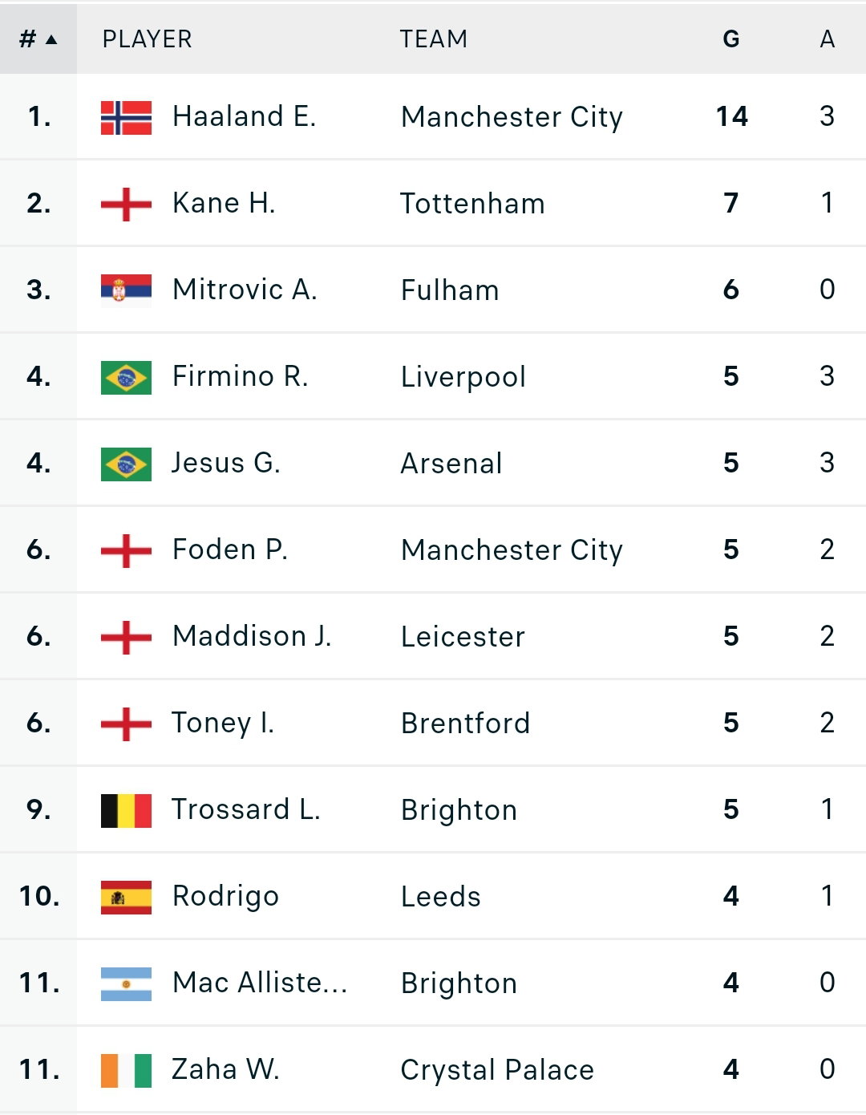Open Foden P. player link
This screenshot has width=866, height=1115.
pyautogui.click(x=230, y=549)
